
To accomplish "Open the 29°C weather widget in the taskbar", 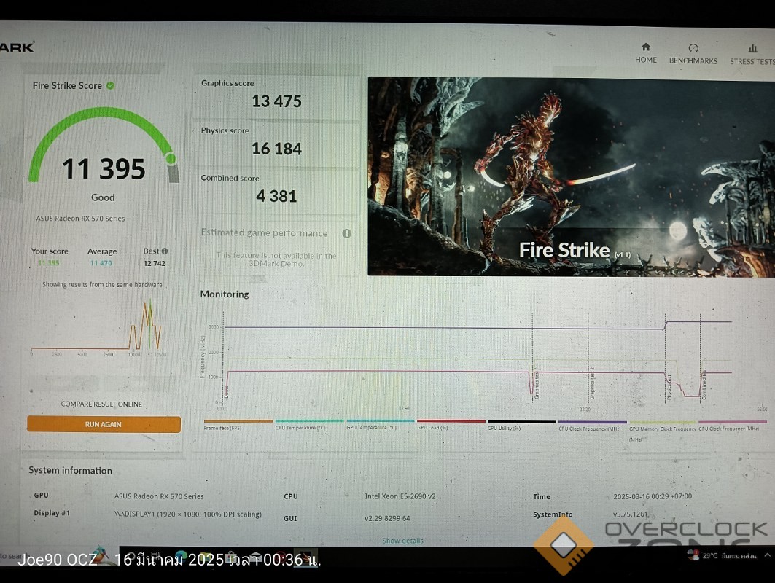I will [722, 556].
